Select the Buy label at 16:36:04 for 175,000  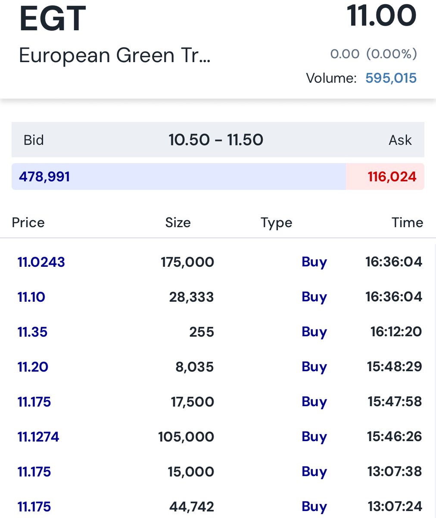click(314, 262)
